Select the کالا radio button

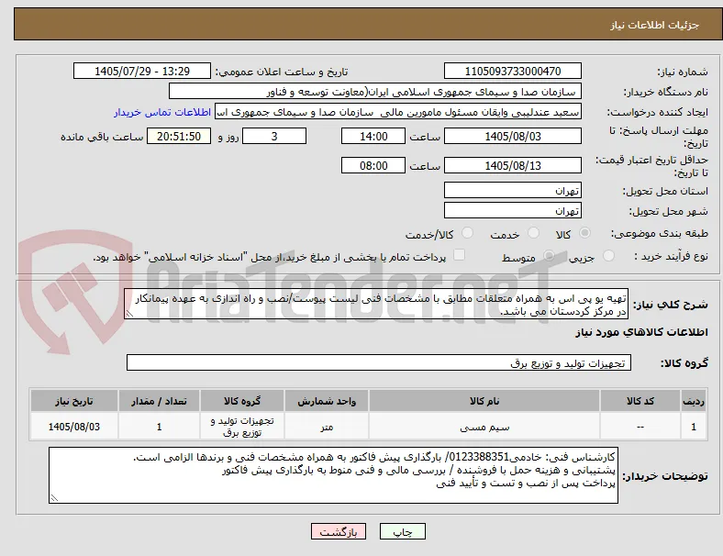(584, 233)
